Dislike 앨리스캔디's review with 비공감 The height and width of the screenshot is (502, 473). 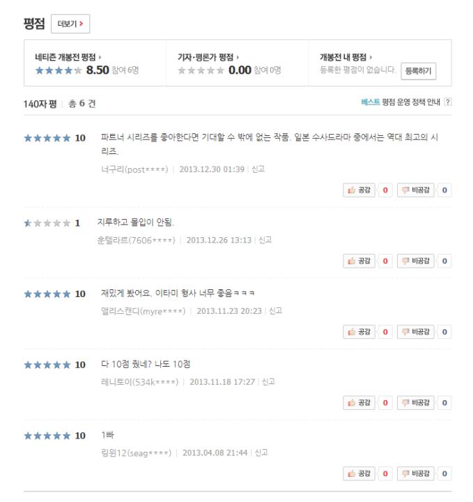(x=417, y=330)
